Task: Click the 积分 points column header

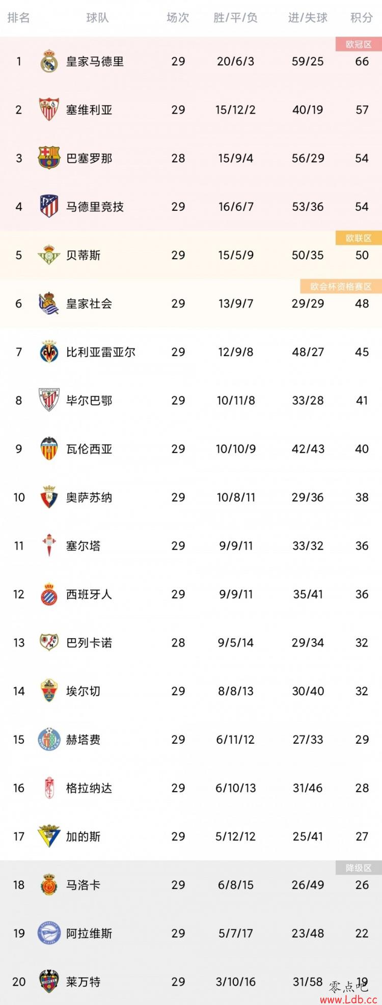Action: [x=362, y=18]
